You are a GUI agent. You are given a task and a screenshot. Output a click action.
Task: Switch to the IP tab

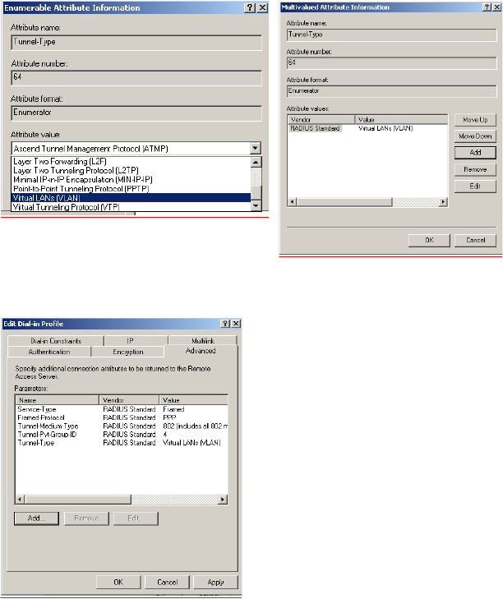tap(136, 341)
